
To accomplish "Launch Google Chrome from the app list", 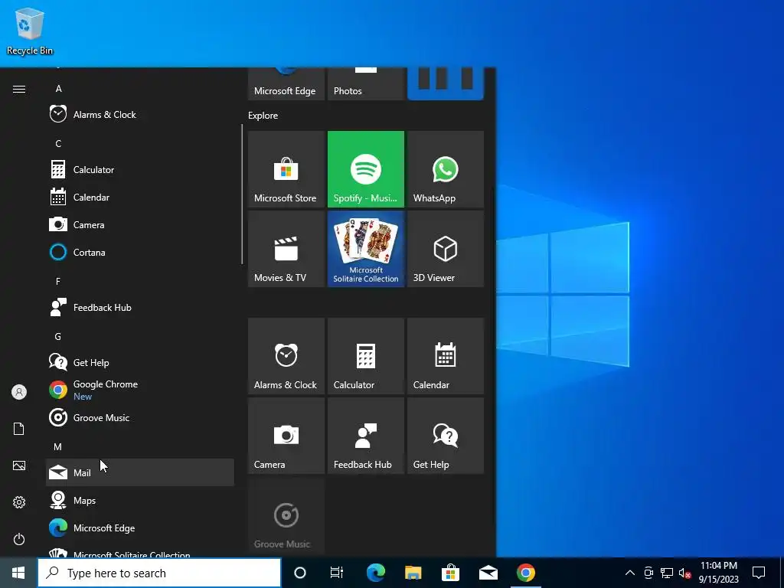I will tap(140, 390).
